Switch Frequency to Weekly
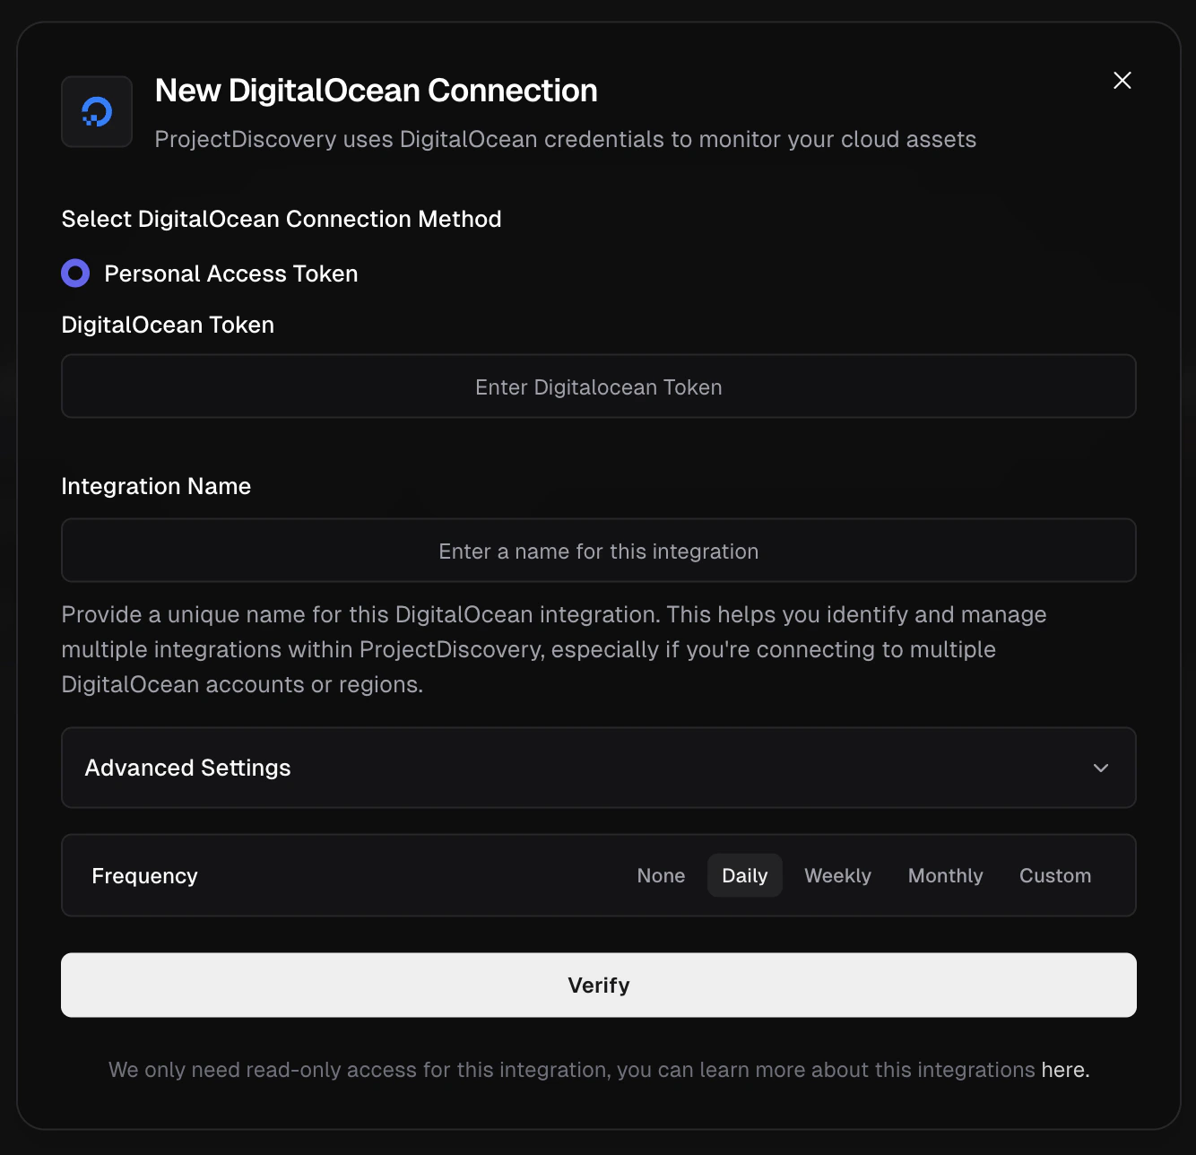 point(837,875)
